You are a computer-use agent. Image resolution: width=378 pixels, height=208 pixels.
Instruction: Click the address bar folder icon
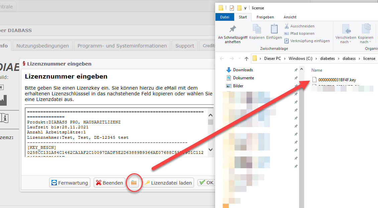point(255,58)
